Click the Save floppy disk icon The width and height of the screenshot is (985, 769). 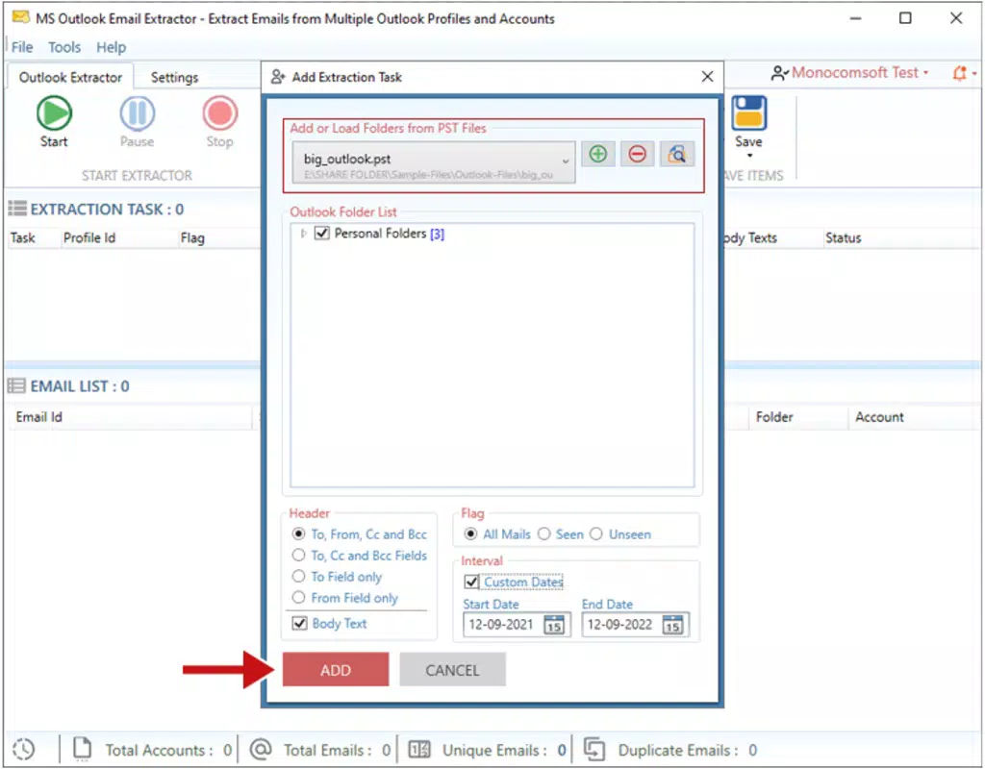748,113
